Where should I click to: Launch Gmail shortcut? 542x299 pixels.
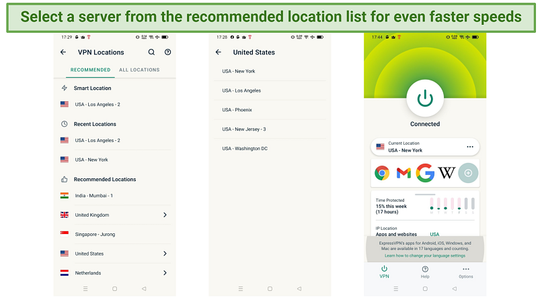click(403, 173)
